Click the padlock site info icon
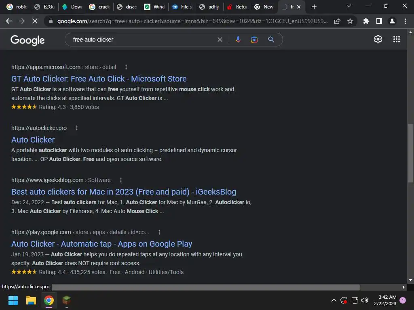The height and width of the screenshot is (310, 414). point(51,21)
